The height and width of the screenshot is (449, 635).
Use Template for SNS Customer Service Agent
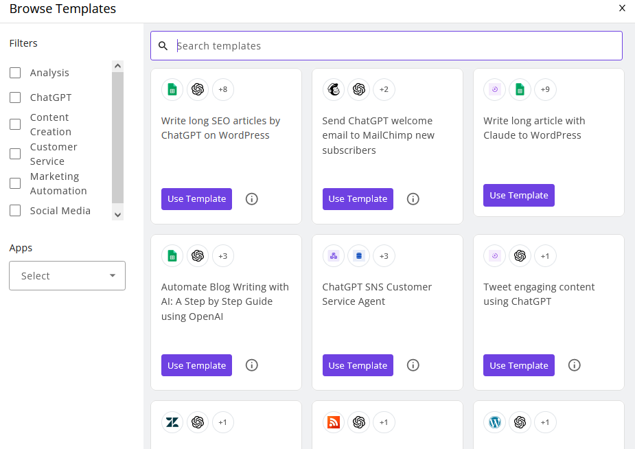tap(358, 365)
